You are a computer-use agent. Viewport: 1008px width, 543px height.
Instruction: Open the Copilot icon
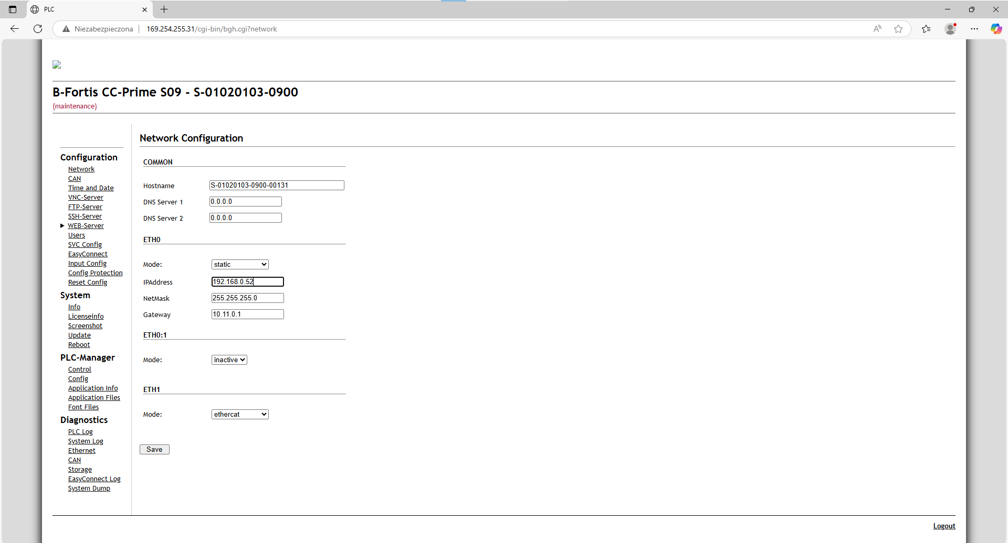coord(996,29)
